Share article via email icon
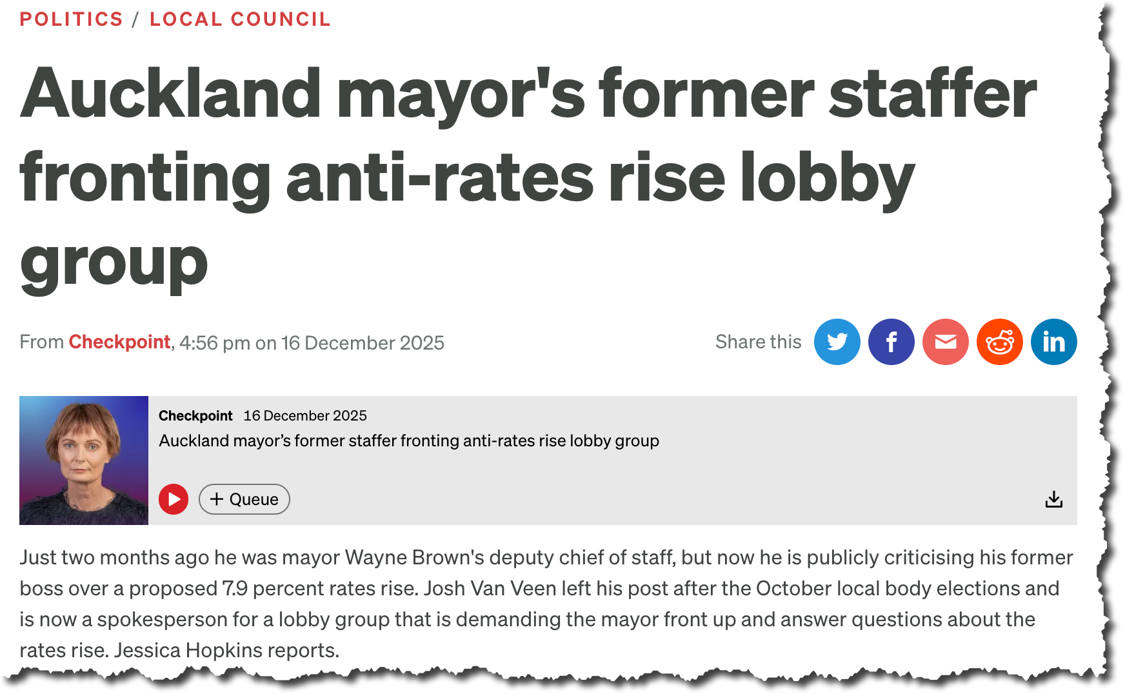 pyautogui.click(x=945, y=342)
